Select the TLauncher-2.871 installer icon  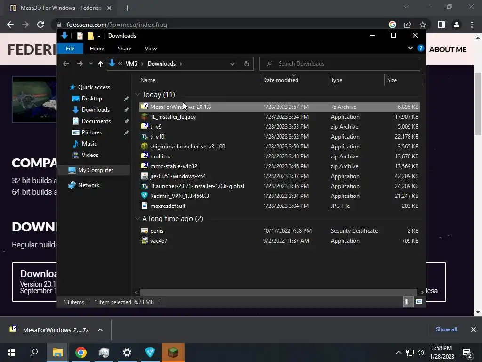(145, 186)
